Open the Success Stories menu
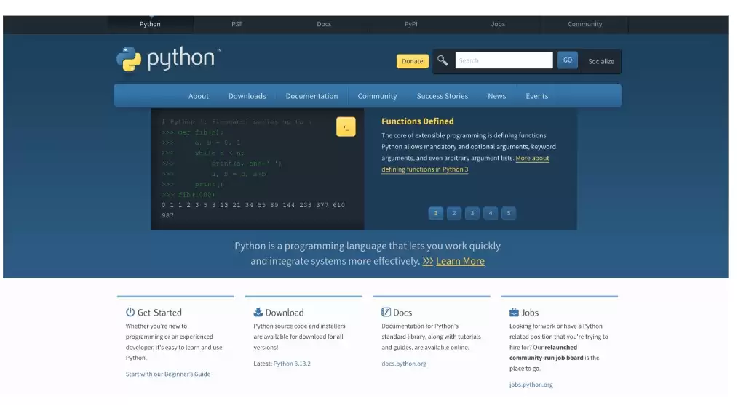 [x=443, y=96]
